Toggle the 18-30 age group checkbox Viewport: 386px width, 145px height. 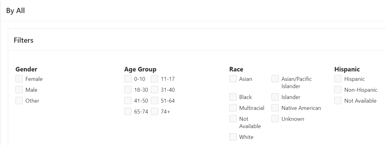128,90
